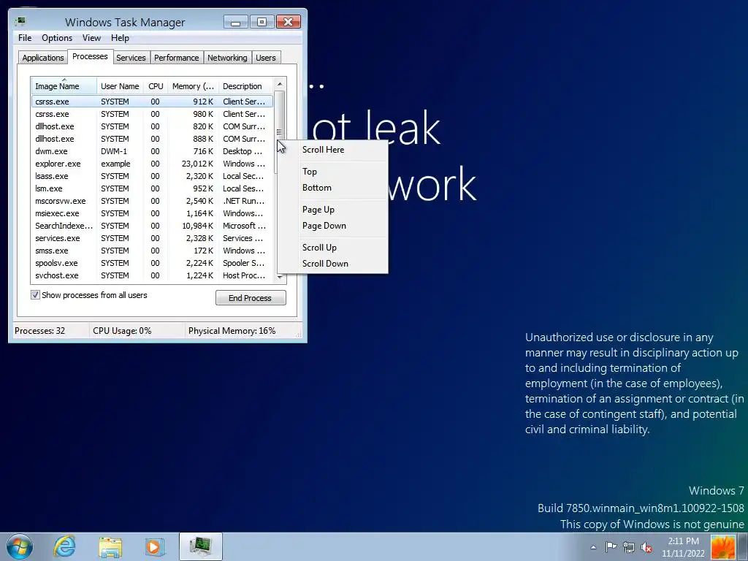The height and width of the screenshot is (561, 748).
Task: Select the dwm.exe process row
Action: pyautogui.click(x=152, y=151)
